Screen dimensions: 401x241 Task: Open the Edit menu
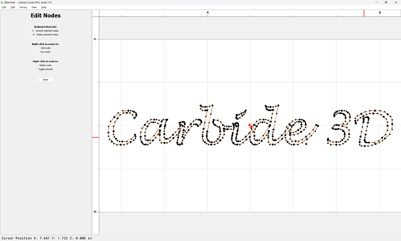click(x=13, y=7)
